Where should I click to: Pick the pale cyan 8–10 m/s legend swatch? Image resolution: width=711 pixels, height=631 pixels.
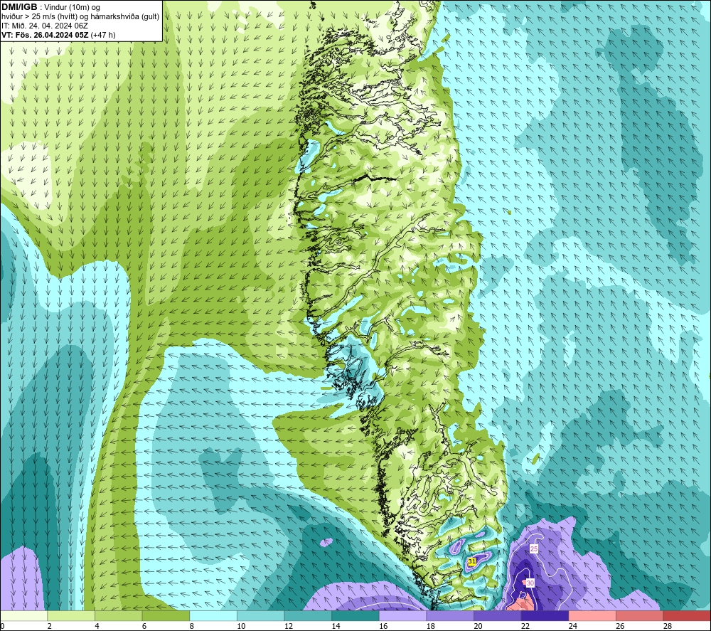coord(213,616)
